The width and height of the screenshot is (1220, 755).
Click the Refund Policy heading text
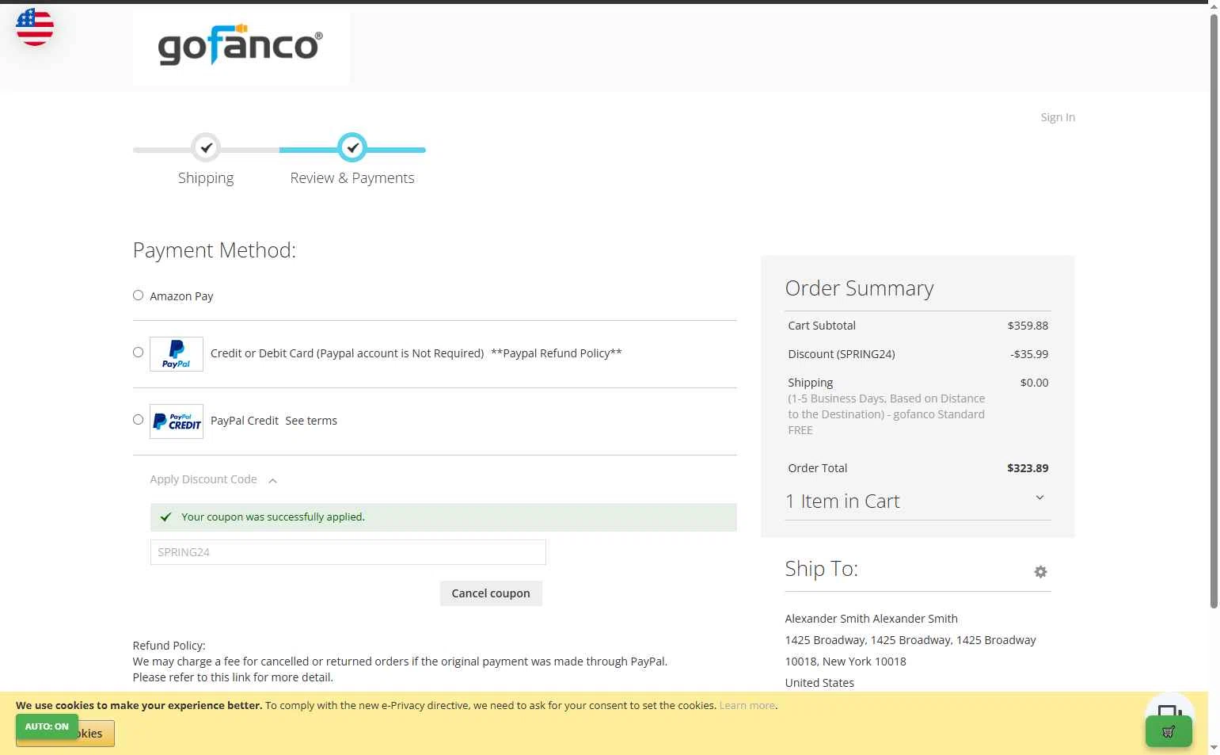(169, 646)
